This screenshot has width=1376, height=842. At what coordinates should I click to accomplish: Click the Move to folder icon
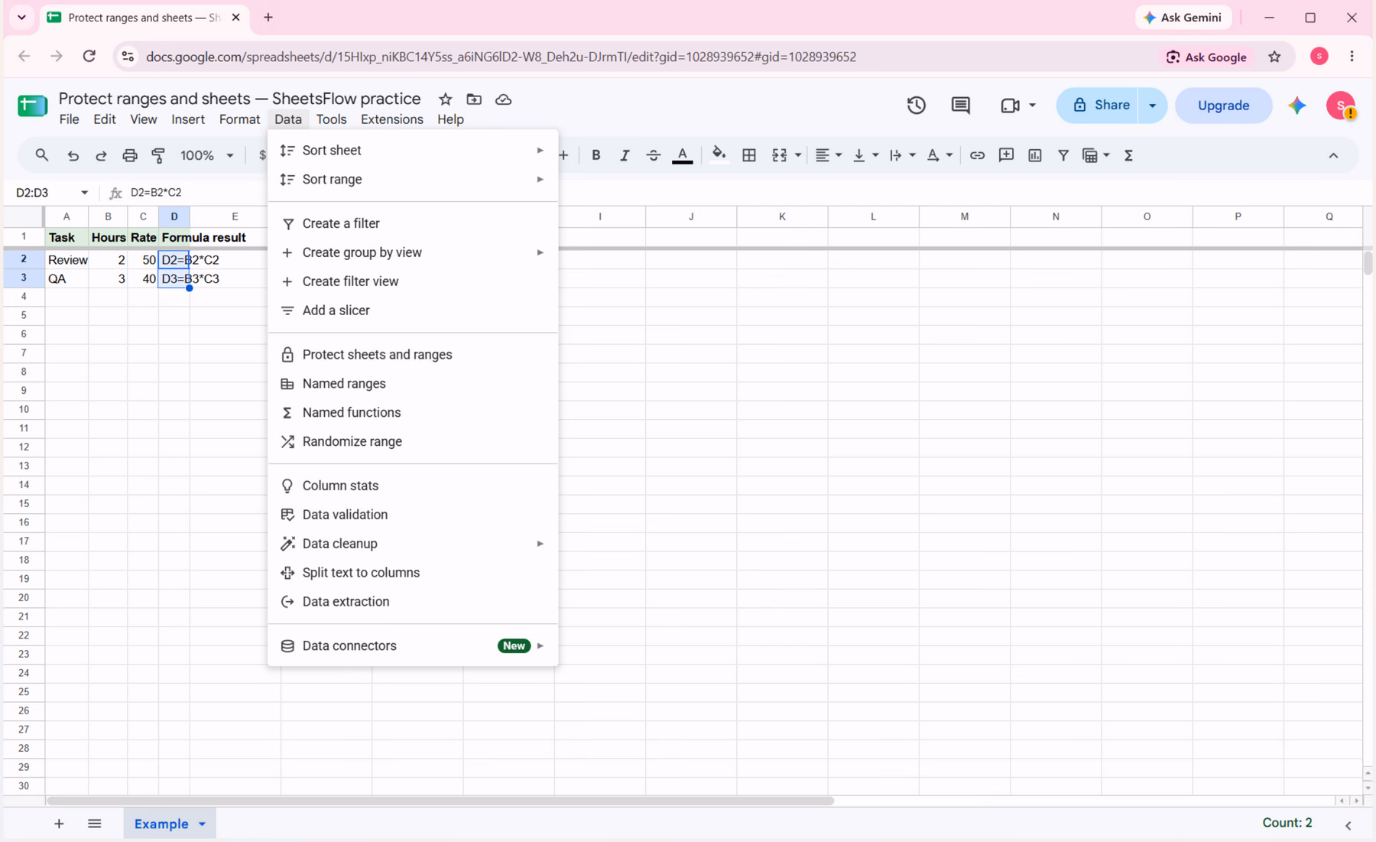[x=474, y=99]
